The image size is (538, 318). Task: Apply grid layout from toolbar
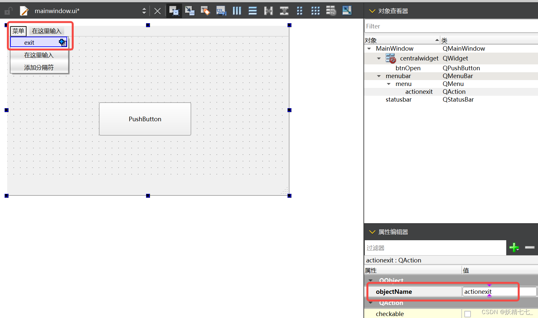tap(315, 11)
